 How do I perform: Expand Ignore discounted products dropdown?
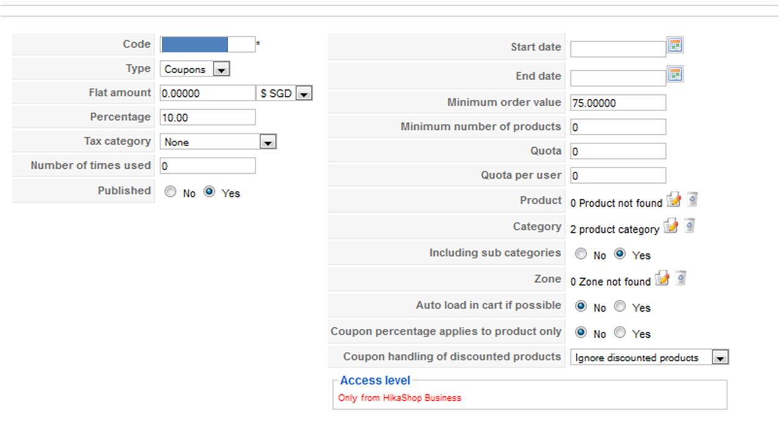click(649, 358)
